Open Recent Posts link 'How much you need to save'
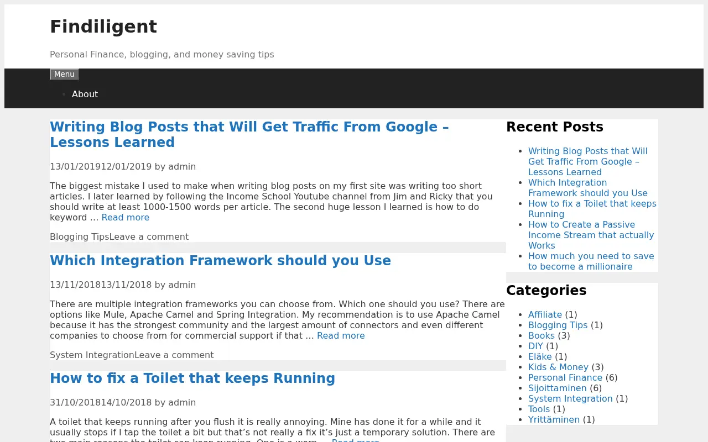The height and width of the screenshot is (442, 708). click(x=591, y=261)
